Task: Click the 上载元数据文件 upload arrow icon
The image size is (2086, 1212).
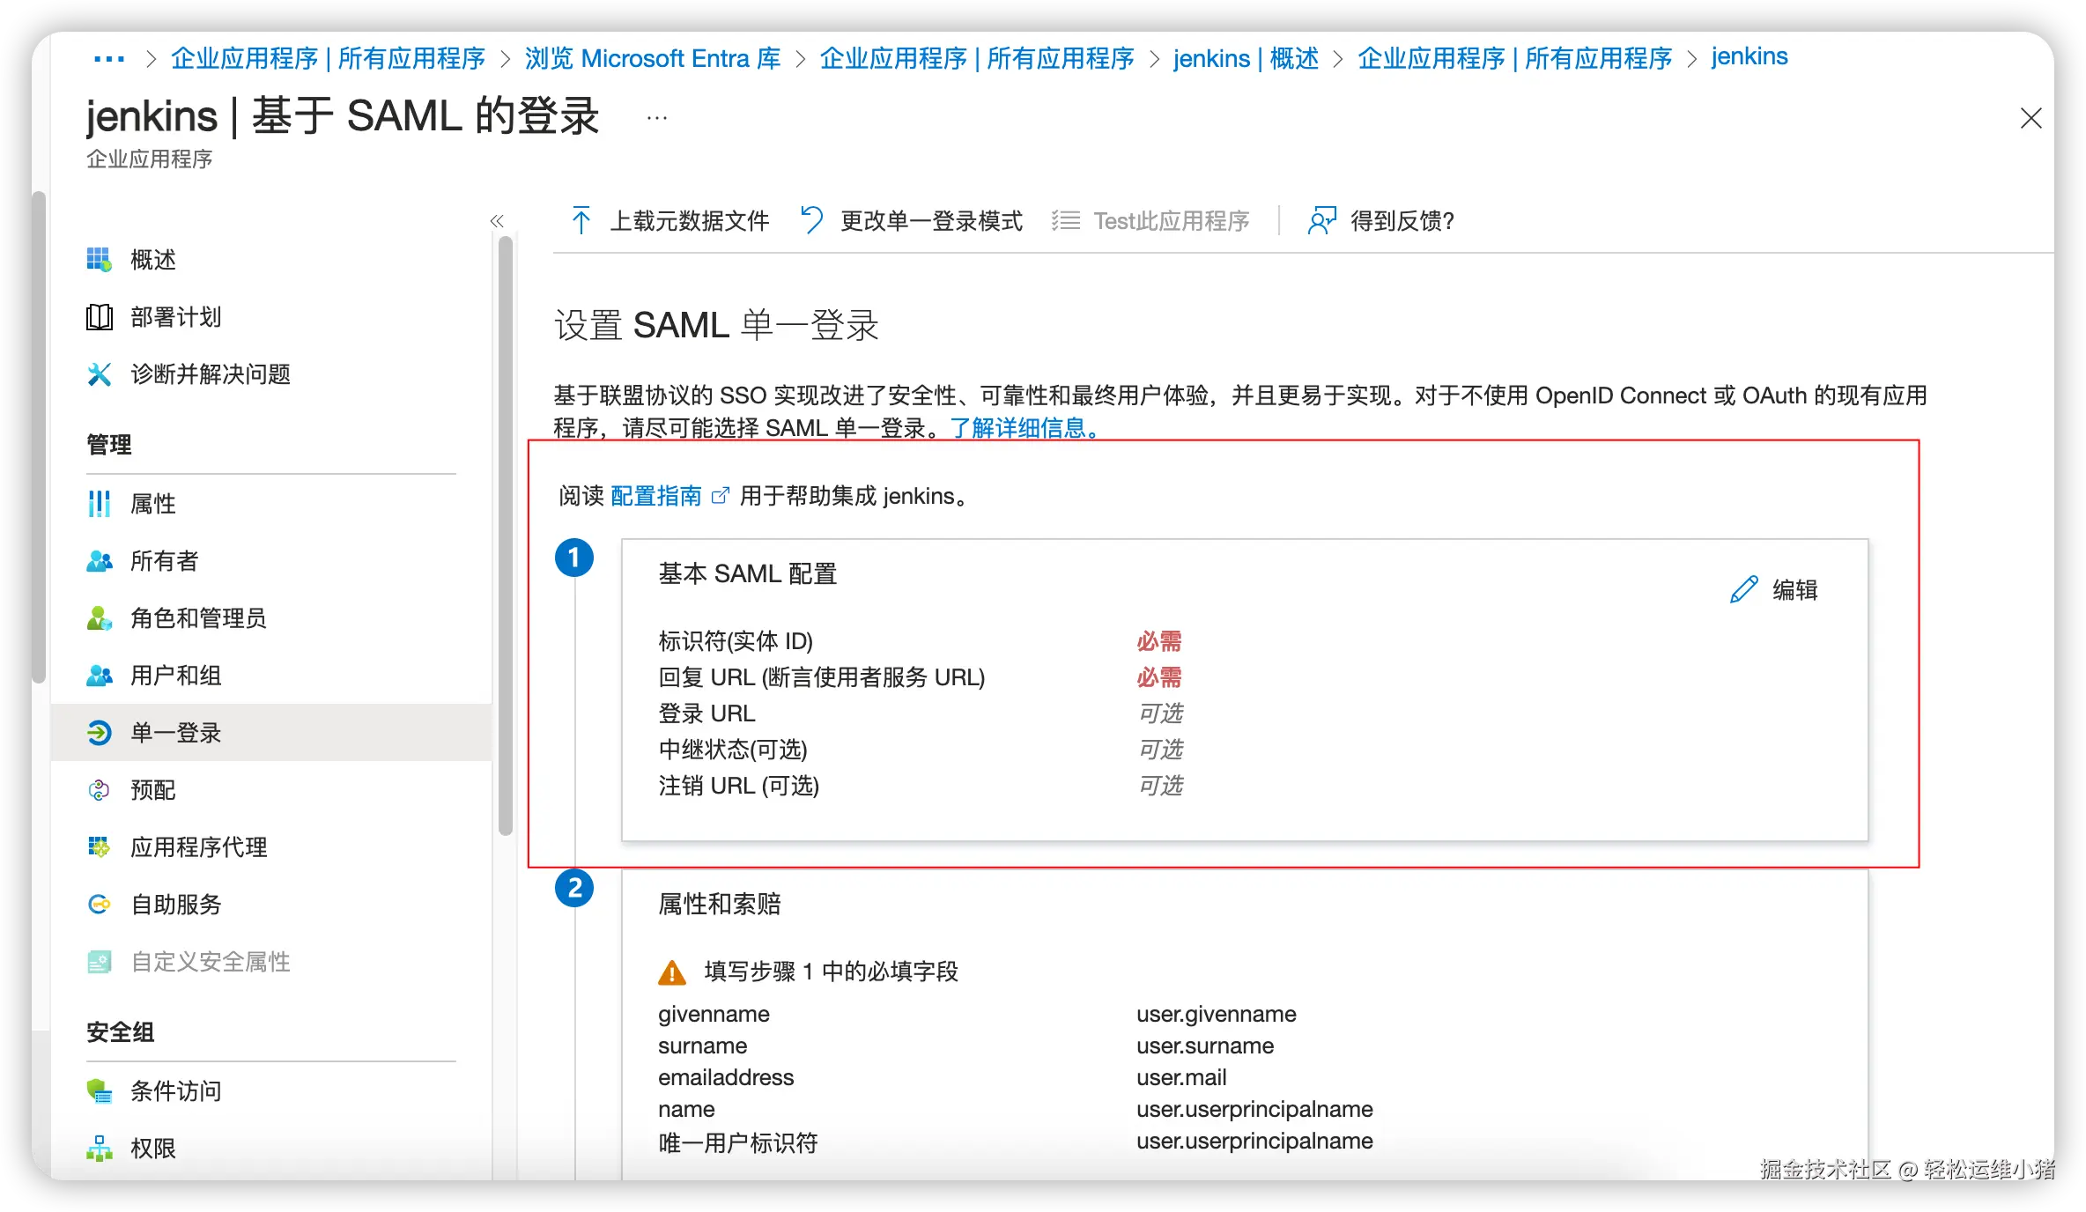Action: [x=581, y=220]
